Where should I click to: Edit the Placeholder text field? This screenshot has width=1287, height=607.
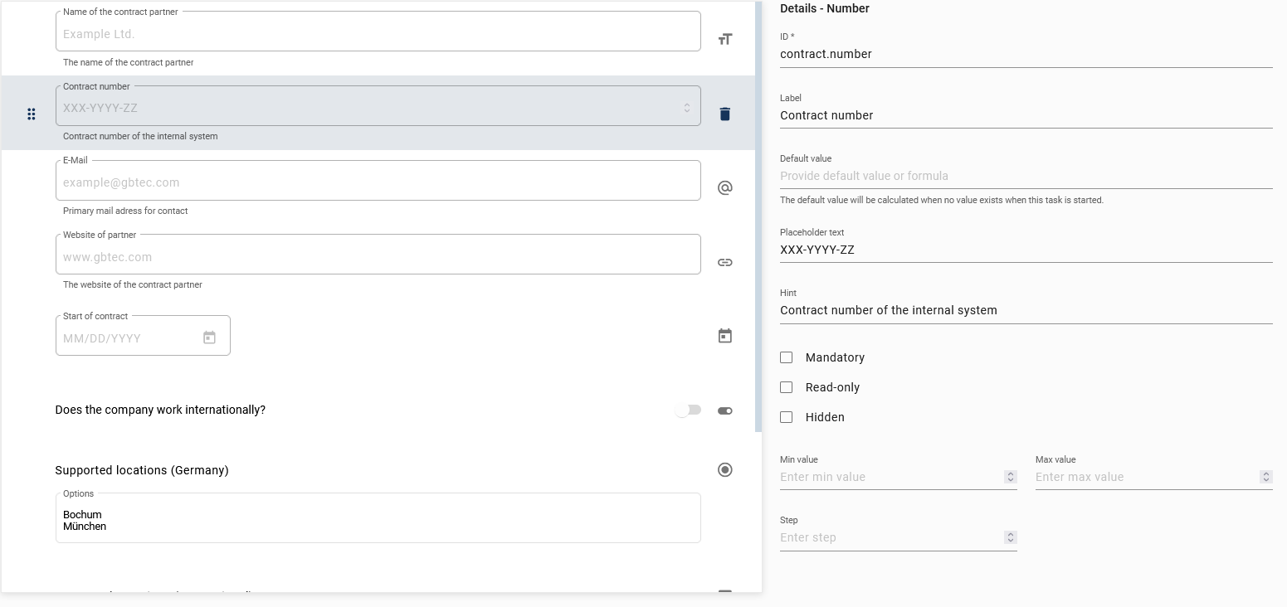point(1026,250)
